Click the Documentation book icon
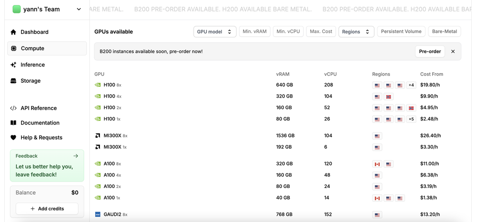The image size is (478, 222). pyautogui.click(x=13, y=123)
